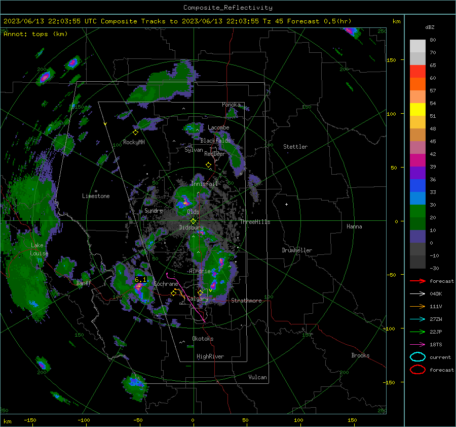Viewport: 456px width, 427px height.
Task: Click the light gray 70-80 dBZ swatch
Action: tap(417, 46)
